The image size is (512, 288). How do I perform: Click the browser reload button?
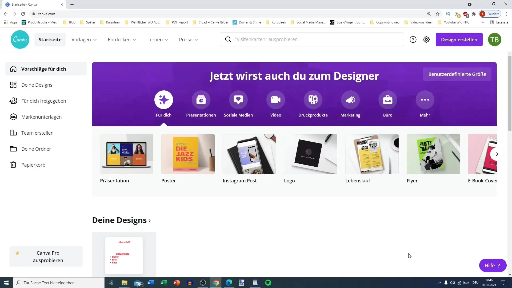click(23, 14)
